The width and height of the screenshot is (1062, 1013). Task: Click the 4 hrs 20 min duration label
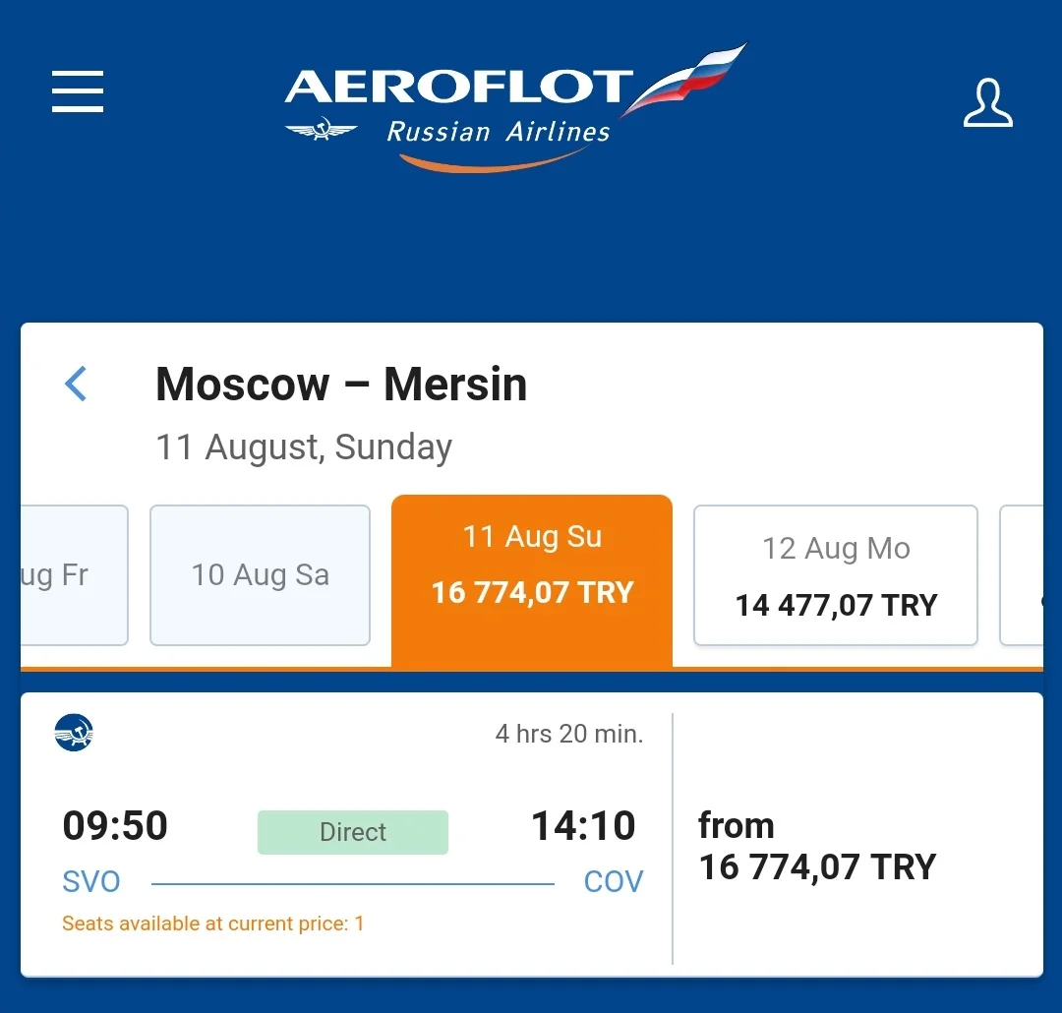point(568,734)
